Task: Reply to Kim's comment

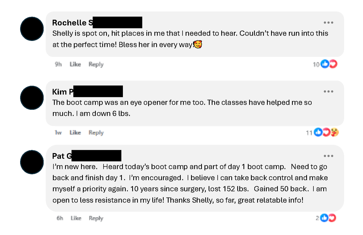Action: pyautogui.click(x=96, y=133)
